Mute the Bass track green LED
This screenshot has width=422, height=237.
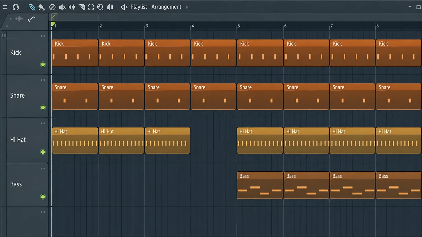43,197
